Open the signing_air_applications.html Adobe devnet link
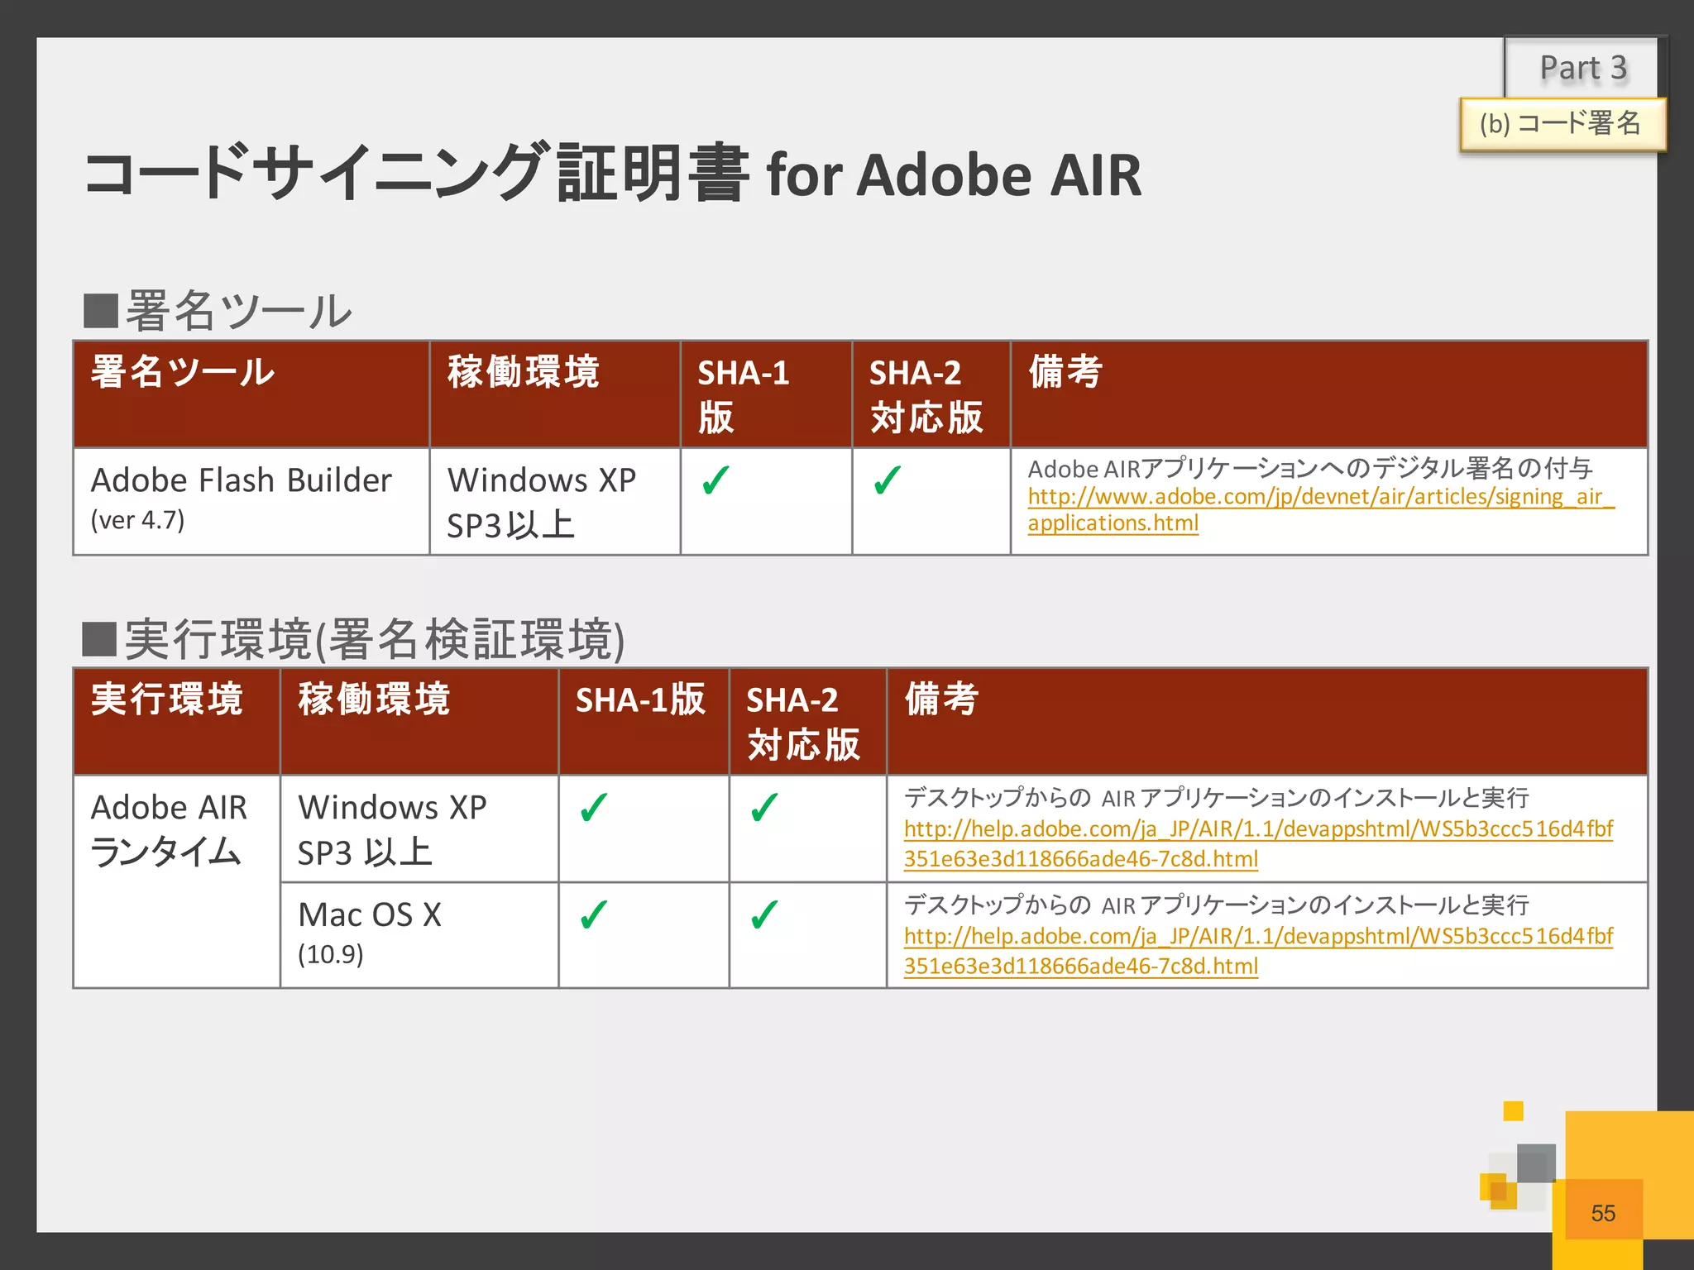The height and width of the screenshot is (1270, 1694). tap(1320, 509)
